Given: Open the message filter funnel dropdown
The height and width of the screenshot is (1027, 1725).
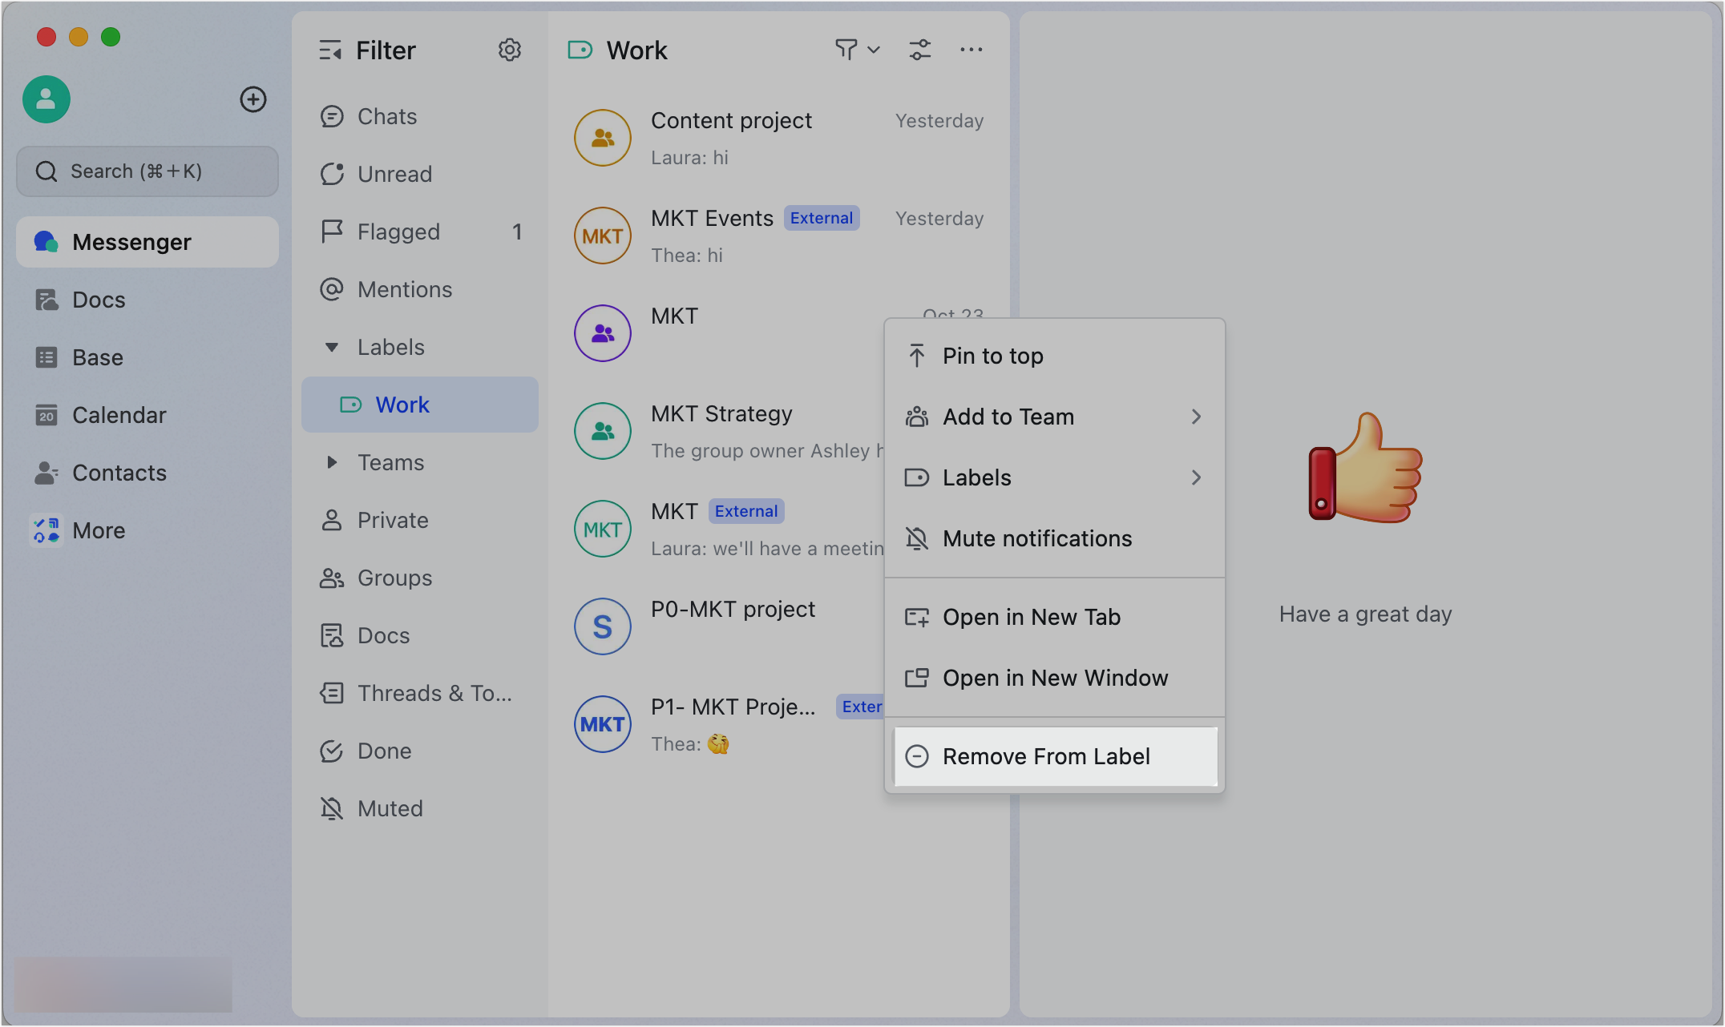Looking at the screenshot, I should click(x=856, y=50).
